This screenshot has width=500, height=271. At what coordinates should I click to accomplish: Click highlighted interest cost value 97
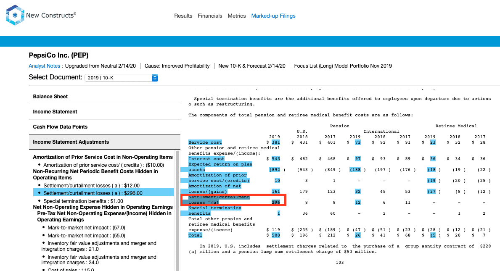click(x=358, y=158)
